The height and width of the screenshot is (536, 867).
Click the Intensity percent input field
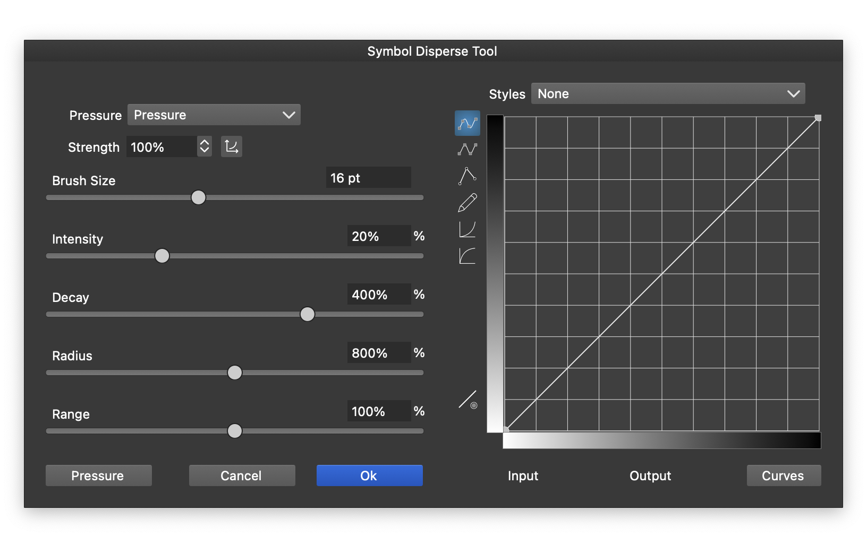click(378, 236)
